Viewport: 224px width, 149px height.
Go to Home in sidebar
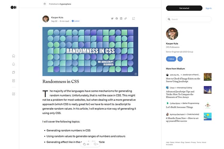[x=13, y=56]
